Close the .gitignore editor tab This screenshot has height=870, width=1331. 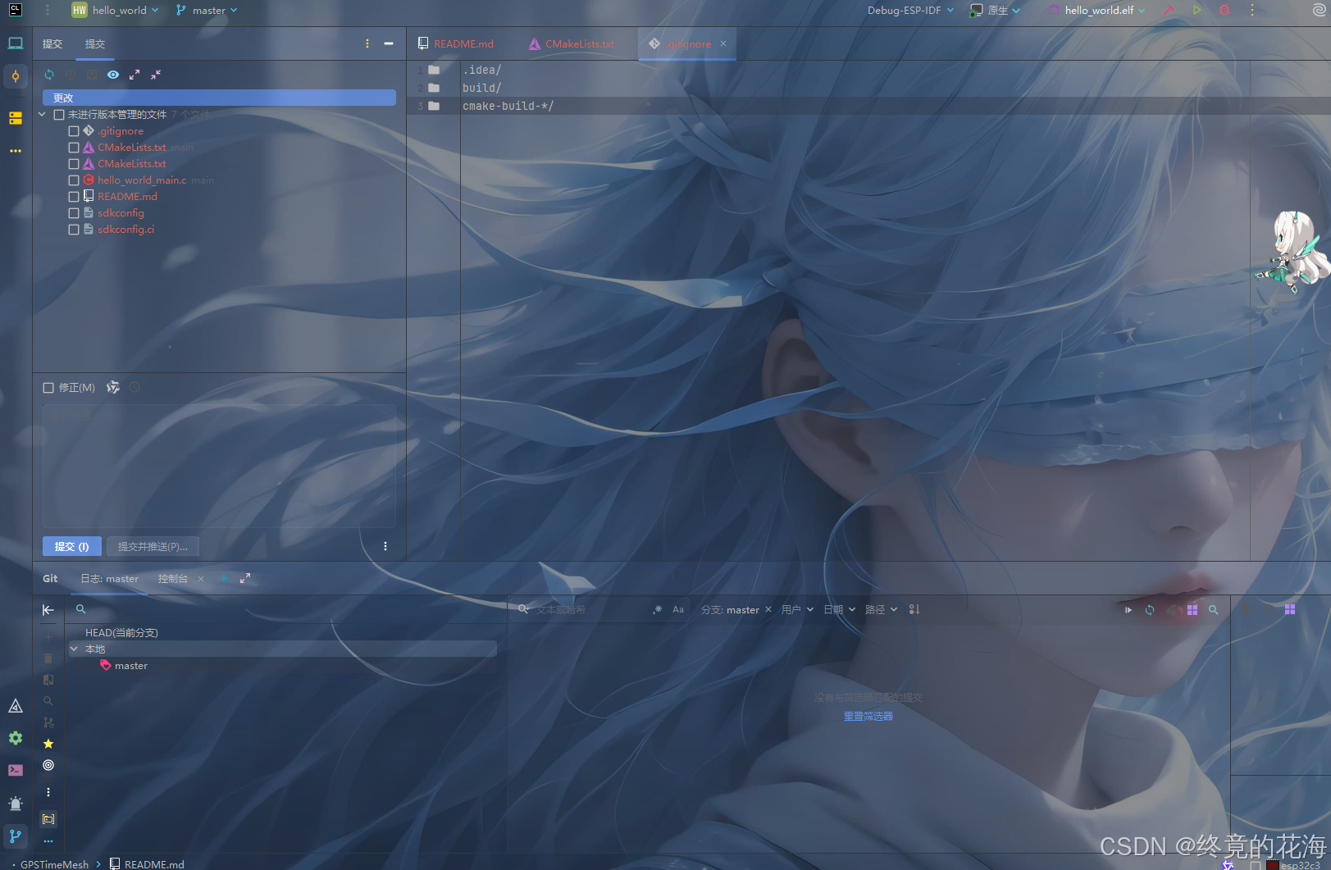point(723,43)
